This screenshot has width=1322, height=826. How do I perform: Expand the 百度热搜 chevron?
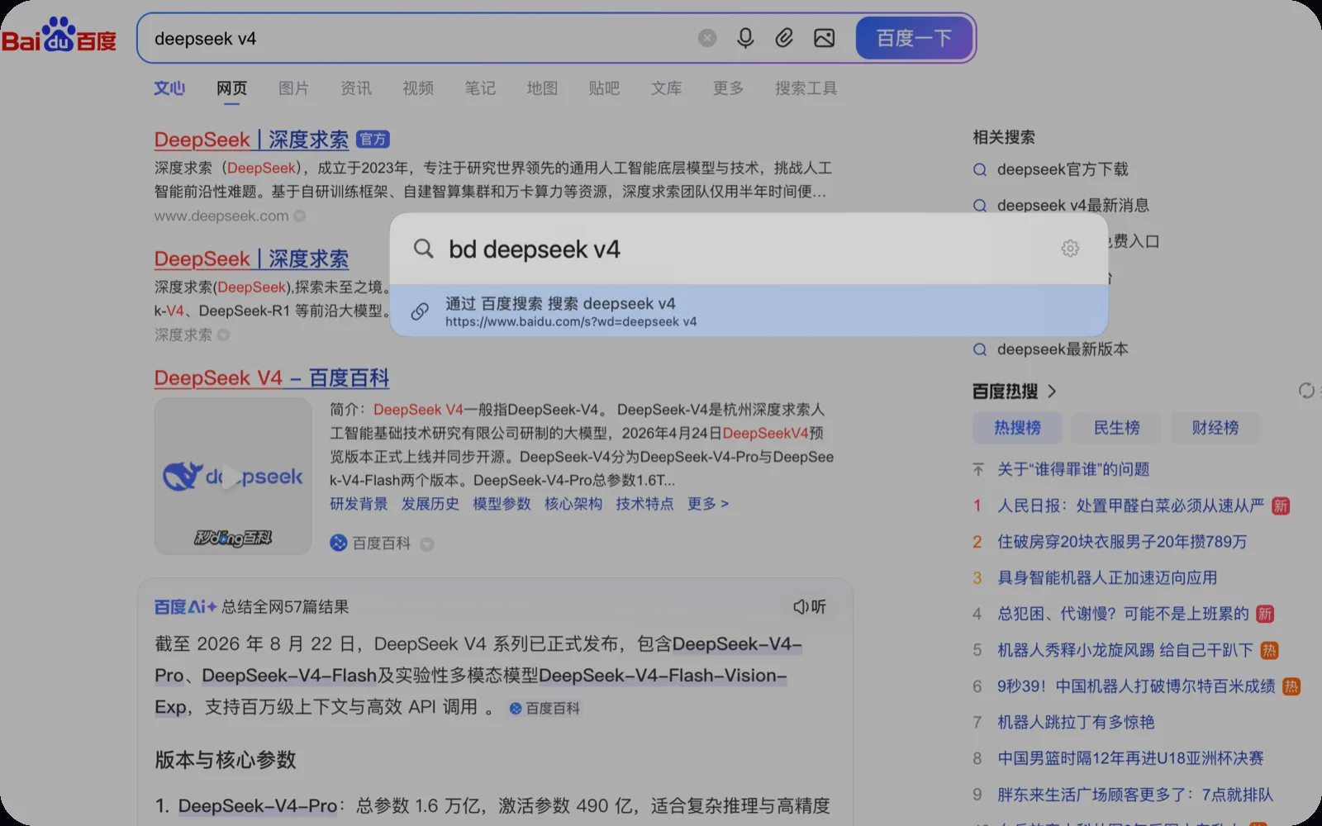click(x=1052, y=392)
